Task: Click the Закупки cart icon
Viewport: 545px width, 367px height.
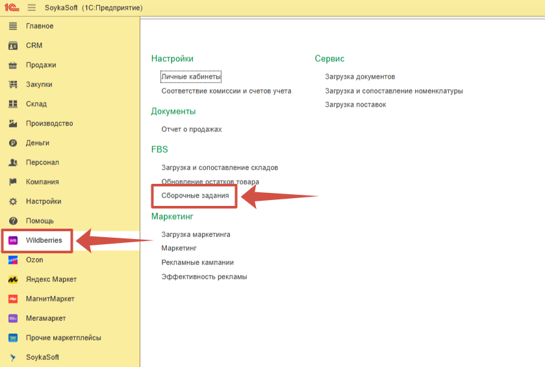Action: pyautogui.click(x=13, y=84)
